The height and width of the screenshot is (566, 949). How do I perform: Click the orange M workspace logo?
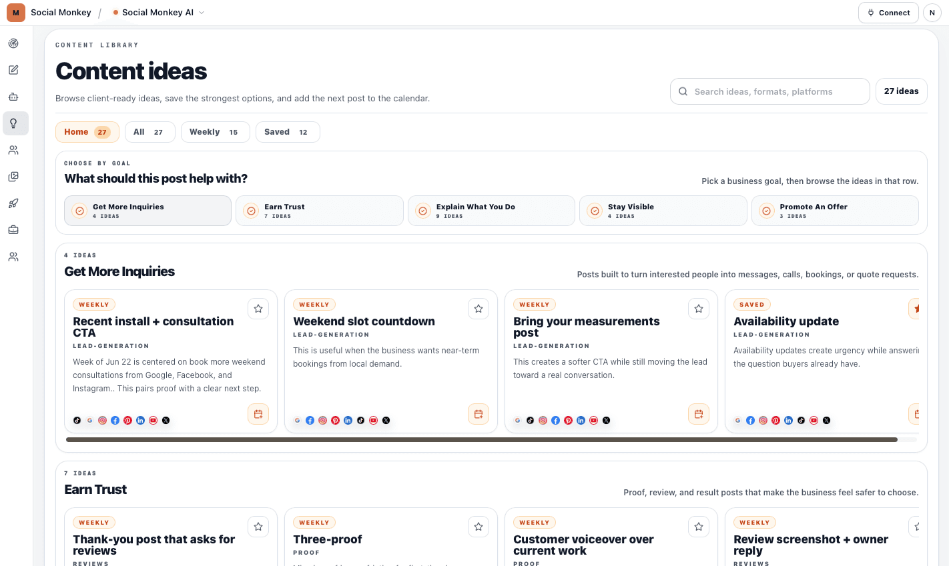(16, 13)
